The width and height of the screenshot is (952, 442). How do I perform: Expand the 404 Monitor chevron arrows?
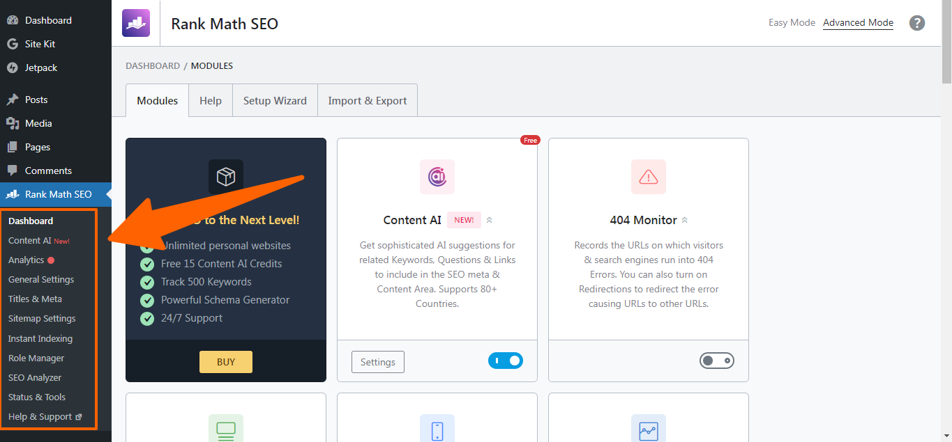[x=684, y=220]
